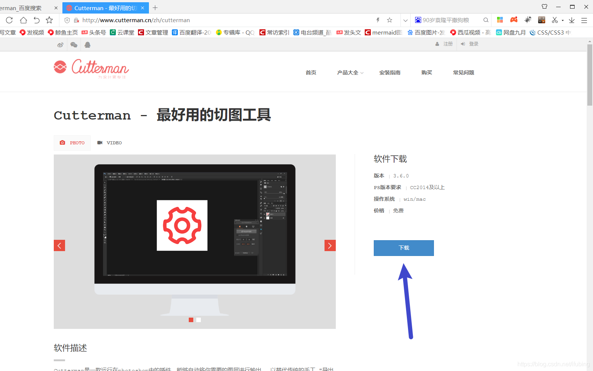Click the scissors screenshot tool icon
593x371 pixels.
tap(555, 20)
